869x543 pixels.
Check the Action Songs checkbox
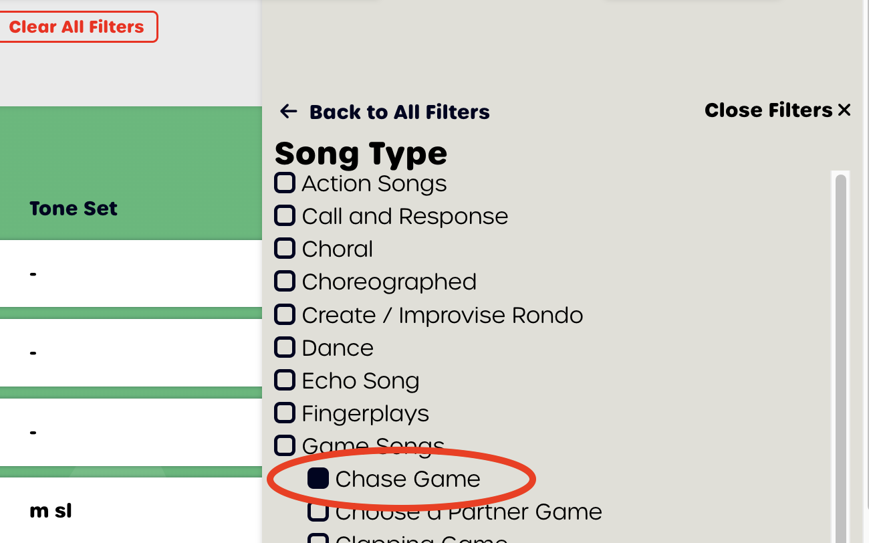285,183
